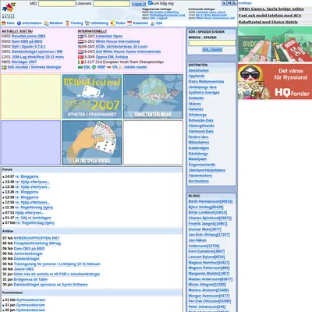
Task: Click the S size button
Action: [x=224, y=3]
